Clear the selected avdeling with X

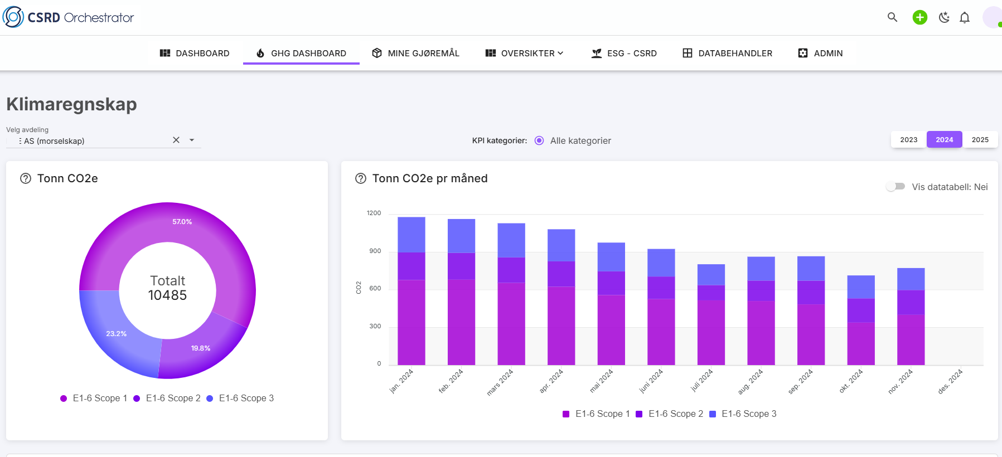(x=176, y=140)
